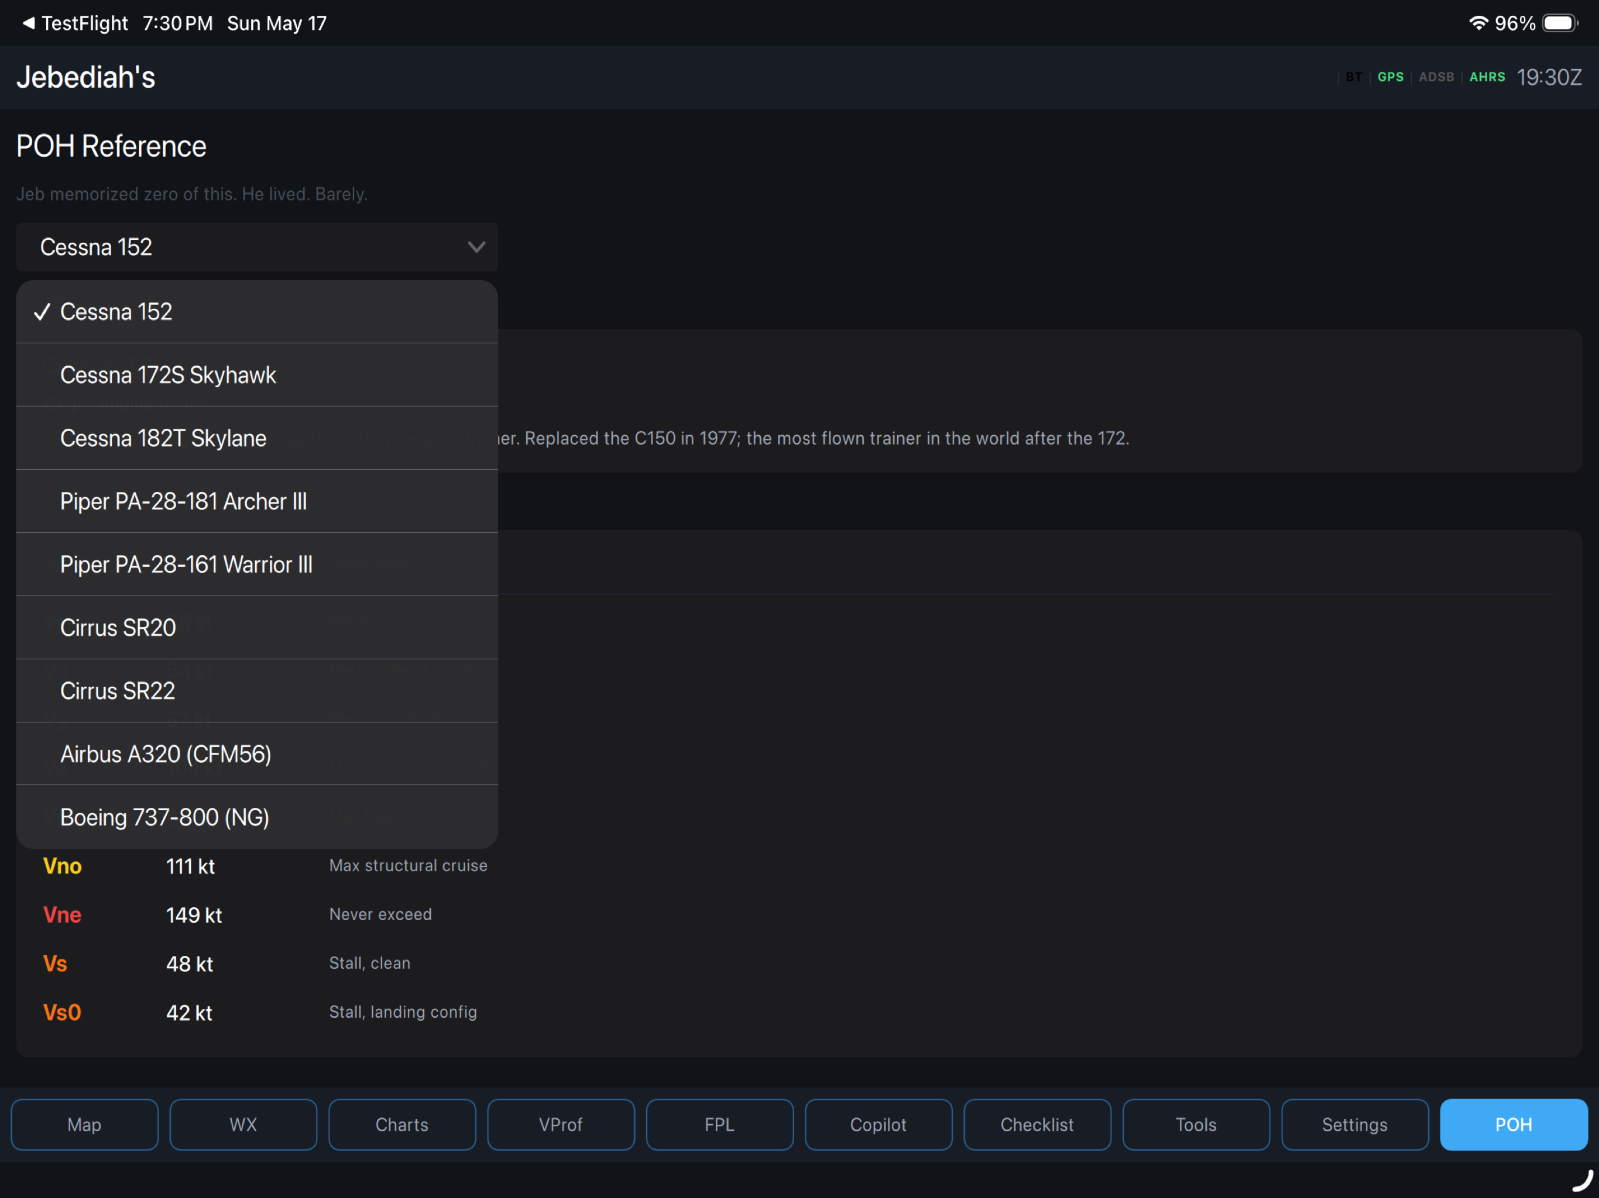
Task: Tap the TestFlight back arrow
Action: (28, 23)
